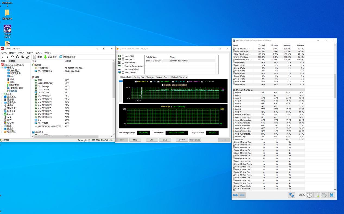Open the AIDA64 graph toolbar icon

(x=27, y=57)
